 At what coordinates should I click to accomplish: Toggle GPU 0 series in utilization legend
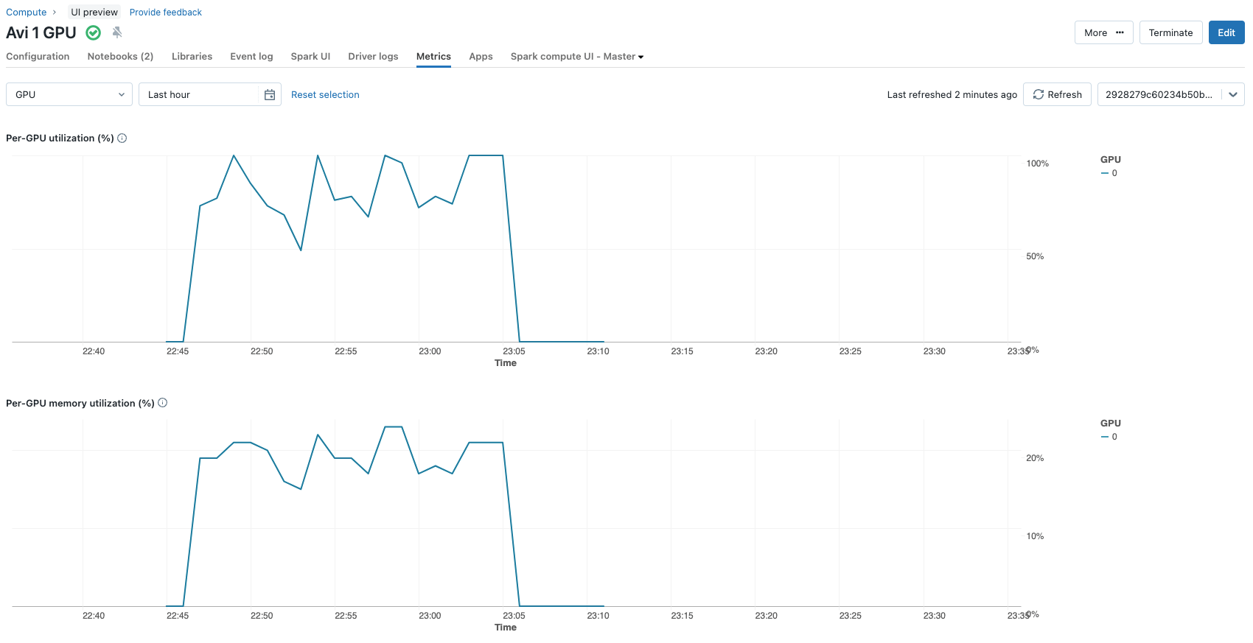click(1109, 173)
